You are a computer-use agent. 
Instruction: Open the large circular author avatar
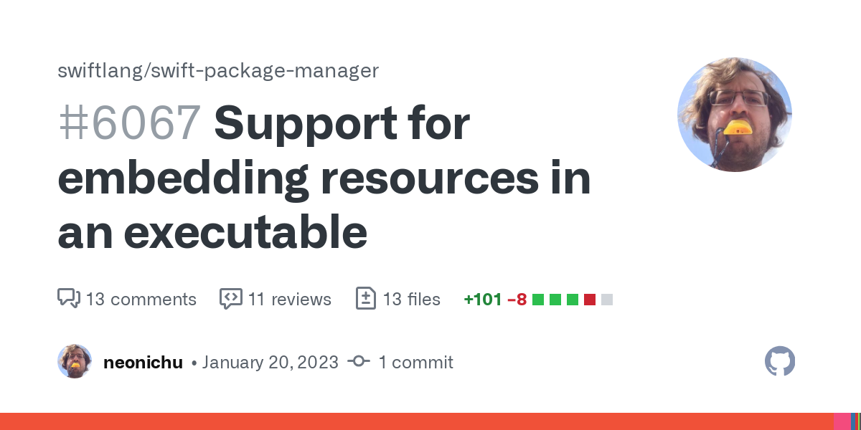coord(735,115)
